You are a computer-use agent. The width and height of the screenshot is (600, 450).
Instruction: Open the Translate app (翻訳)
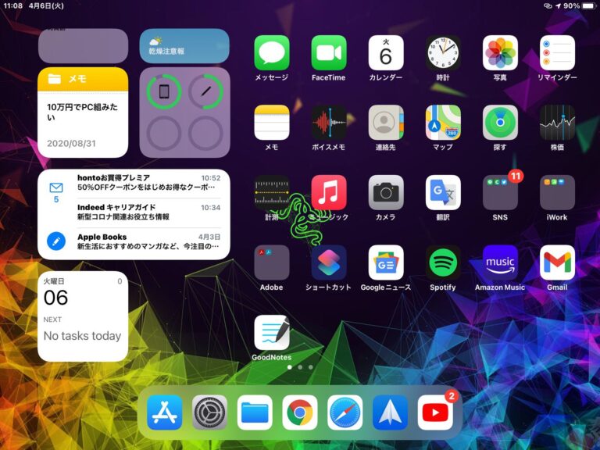coord(443,192)
